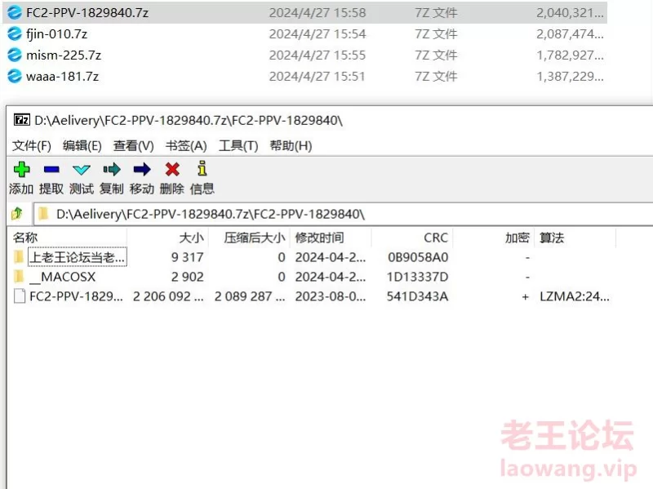
Task: Click the 7z logo in the window title bar
Action: [22, 120]
